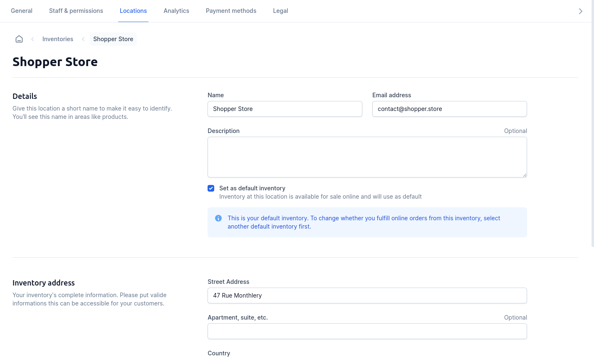This screenshot has width=594, height=357.
Task: Click chevron before Inventories breadcrumb
Action: 32,39
